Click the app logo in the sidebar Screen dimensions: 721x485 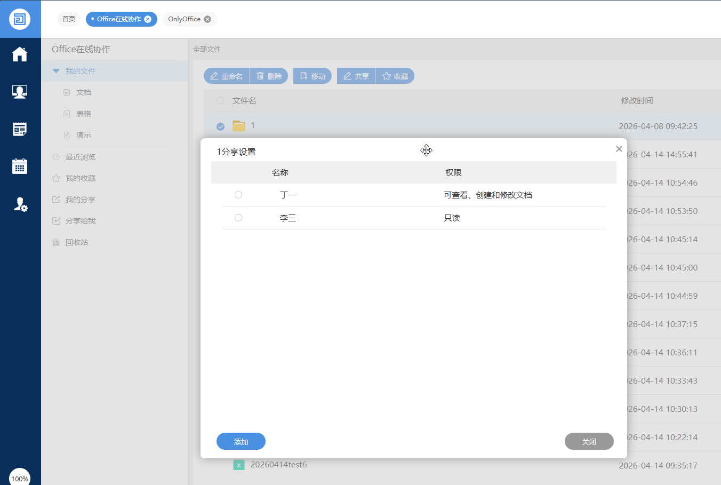coord(20,19)
